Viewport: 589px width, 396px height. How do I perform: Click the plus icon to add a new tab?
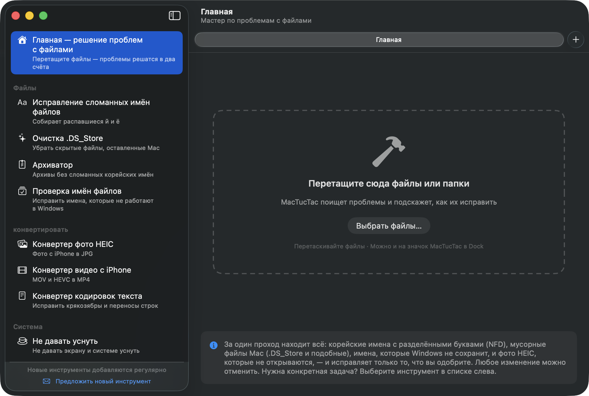(x=576, y=40)
